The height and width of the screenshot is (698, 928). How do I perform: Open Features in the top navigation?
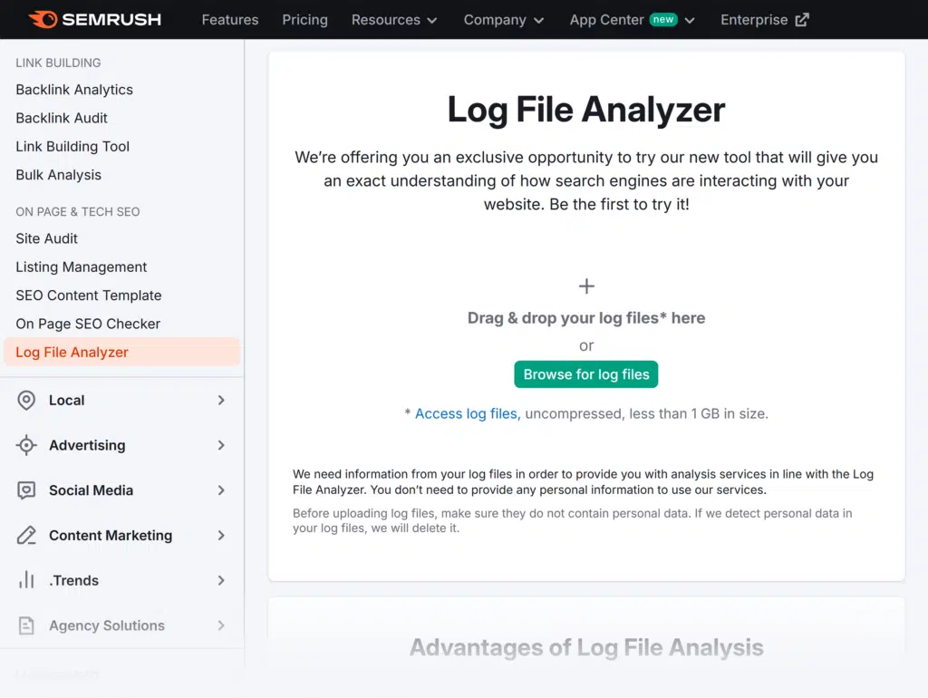(x=229, y=20)
